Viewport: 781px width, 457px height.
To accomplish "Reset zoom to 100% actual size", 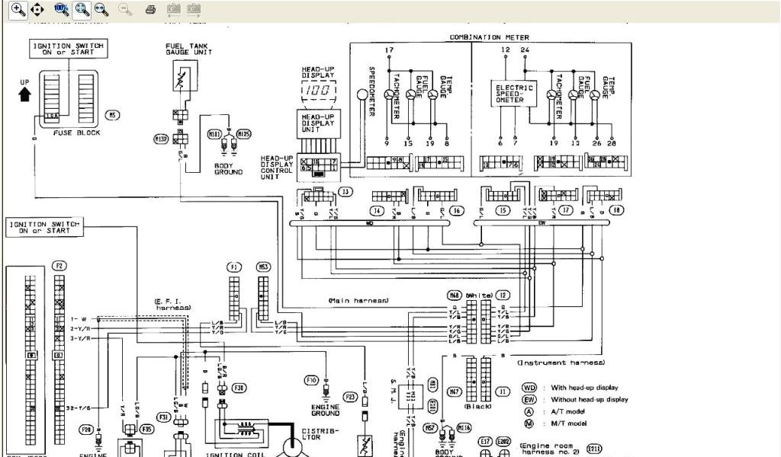I will click(x=63, y=9).
